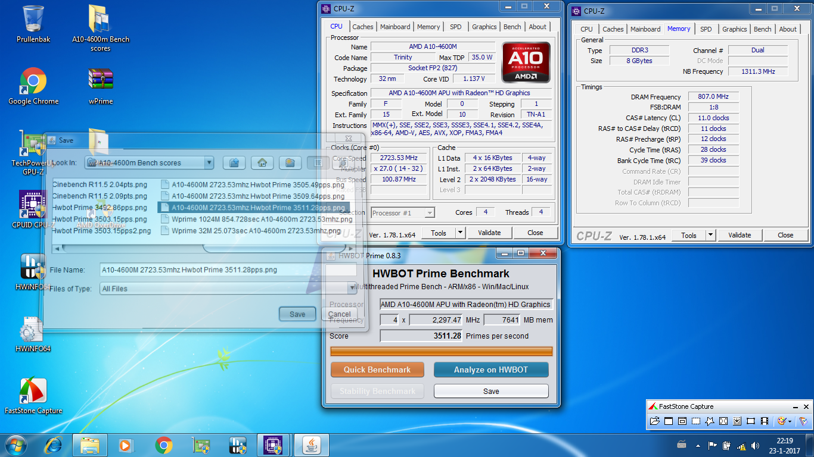
Task: Click HWBOT Prime orange progress bar
Action: tap(441, 351)
